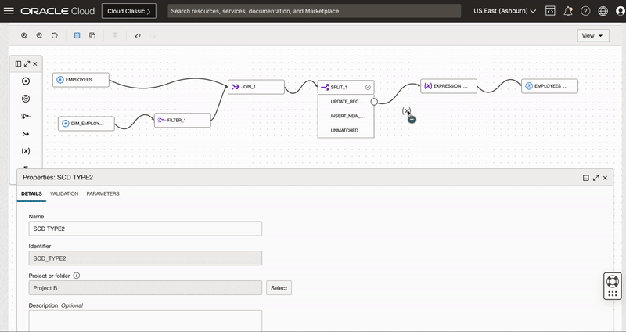Dock the Properties panel to bottom
Screen dimensions: 626x332
[586, 178]
